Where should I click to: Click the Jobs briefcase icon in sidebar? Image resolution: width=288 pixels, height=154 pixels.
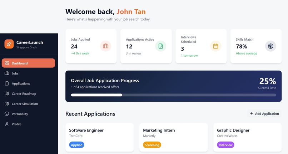(7, 73)
